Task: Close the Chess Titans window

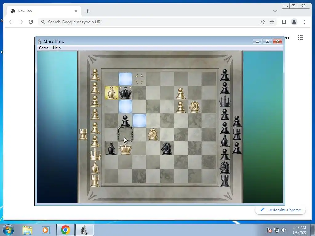Action: (278, 41)
